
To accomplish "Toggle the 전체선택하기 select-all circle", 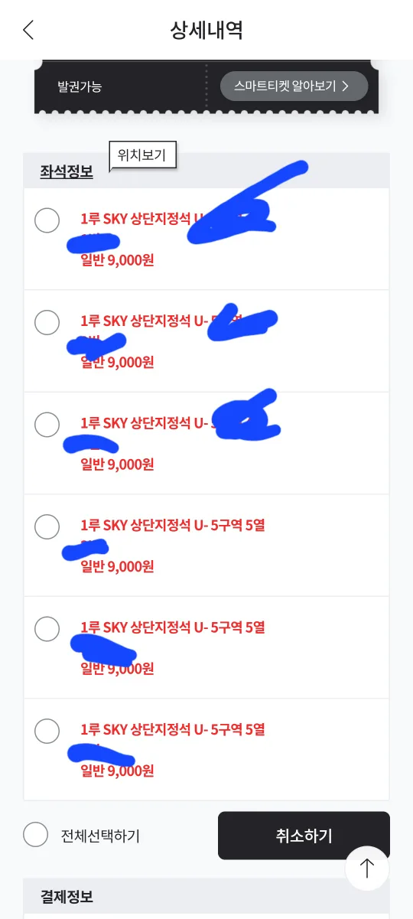I will click(x=36, y=834).
